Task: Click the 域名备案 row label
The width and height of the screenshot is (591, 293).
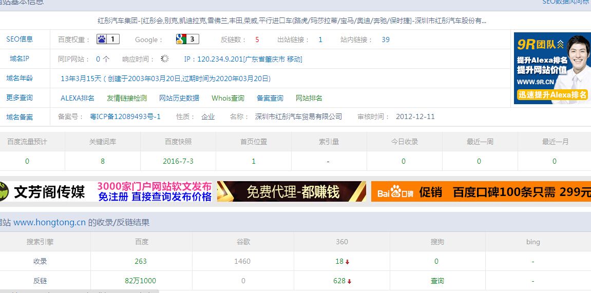Action: (20, 117)
